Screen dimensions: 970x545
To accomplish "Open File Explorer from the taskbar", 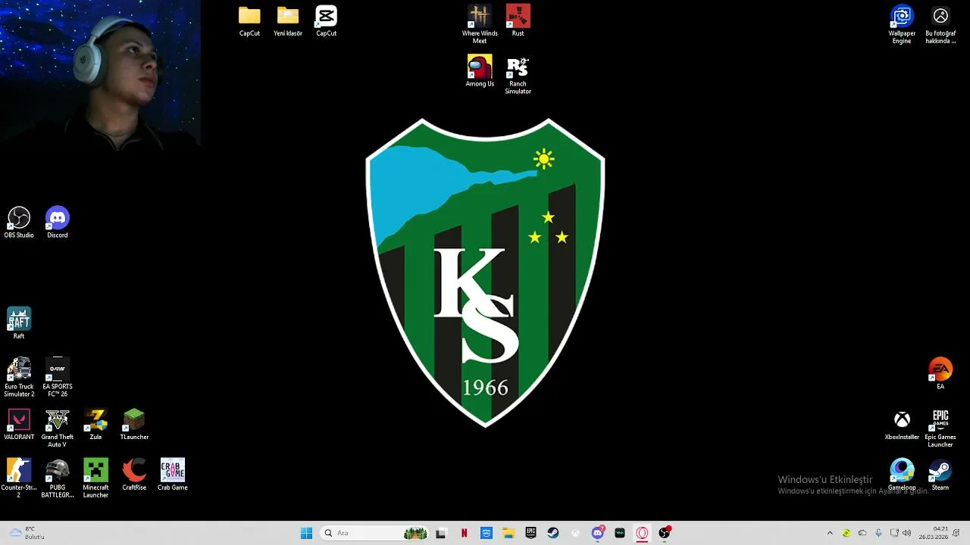I will tap(508, 533).
